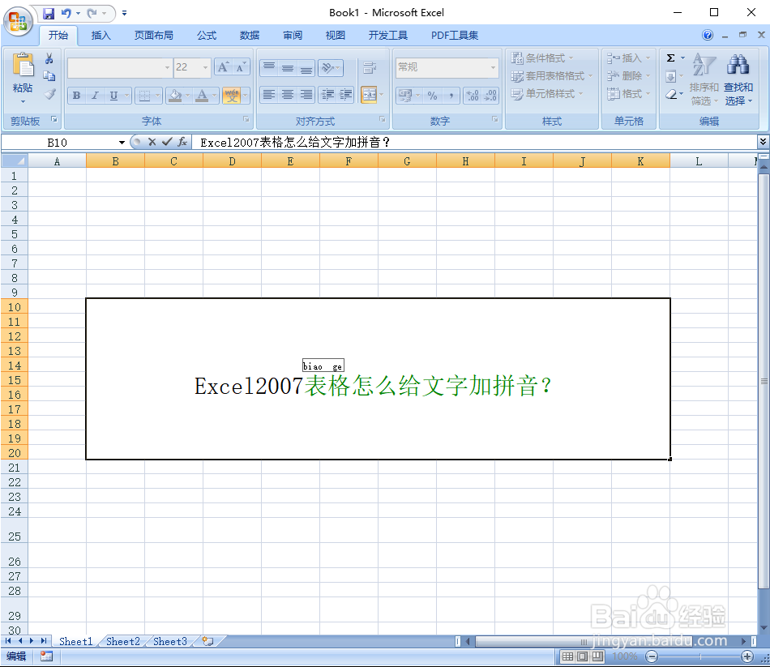
Task: Click the orientation text angle icon
Action: [x=327, y=67]
